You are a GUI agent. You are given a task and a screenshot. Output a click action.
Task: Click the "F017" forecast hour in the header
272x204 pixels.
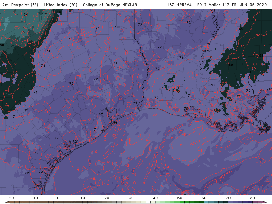[x=202, y=5]
